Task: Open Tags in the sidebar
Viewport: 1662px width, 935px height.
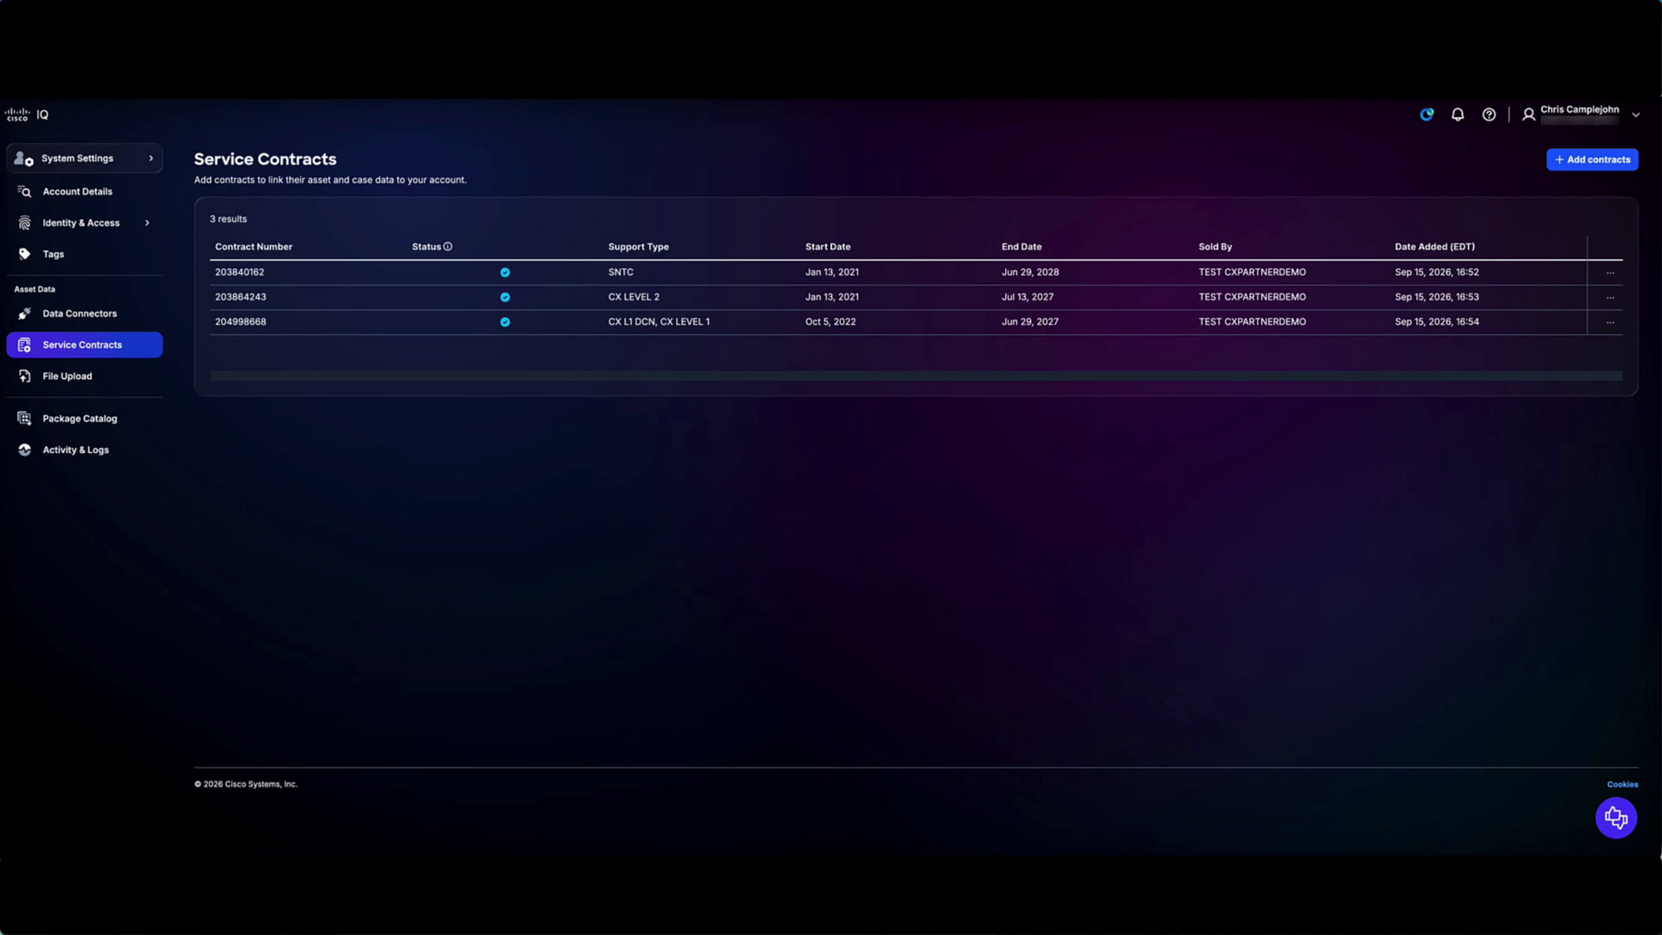Action: tap(84, 255)
